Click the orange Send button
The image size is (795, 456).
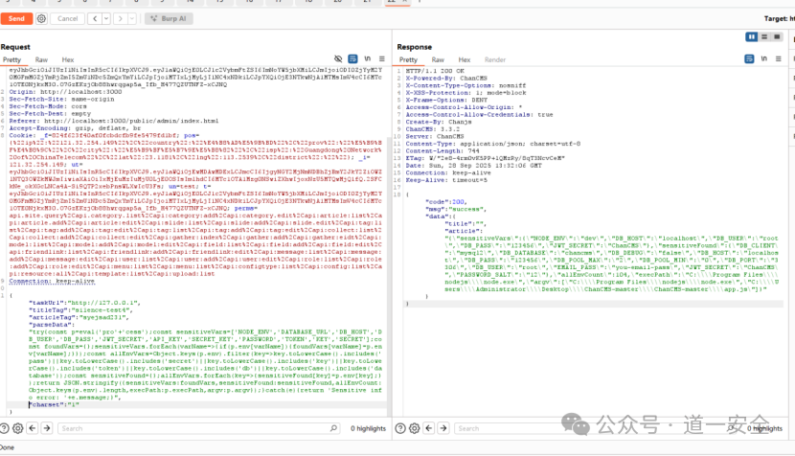coord(16,18)
